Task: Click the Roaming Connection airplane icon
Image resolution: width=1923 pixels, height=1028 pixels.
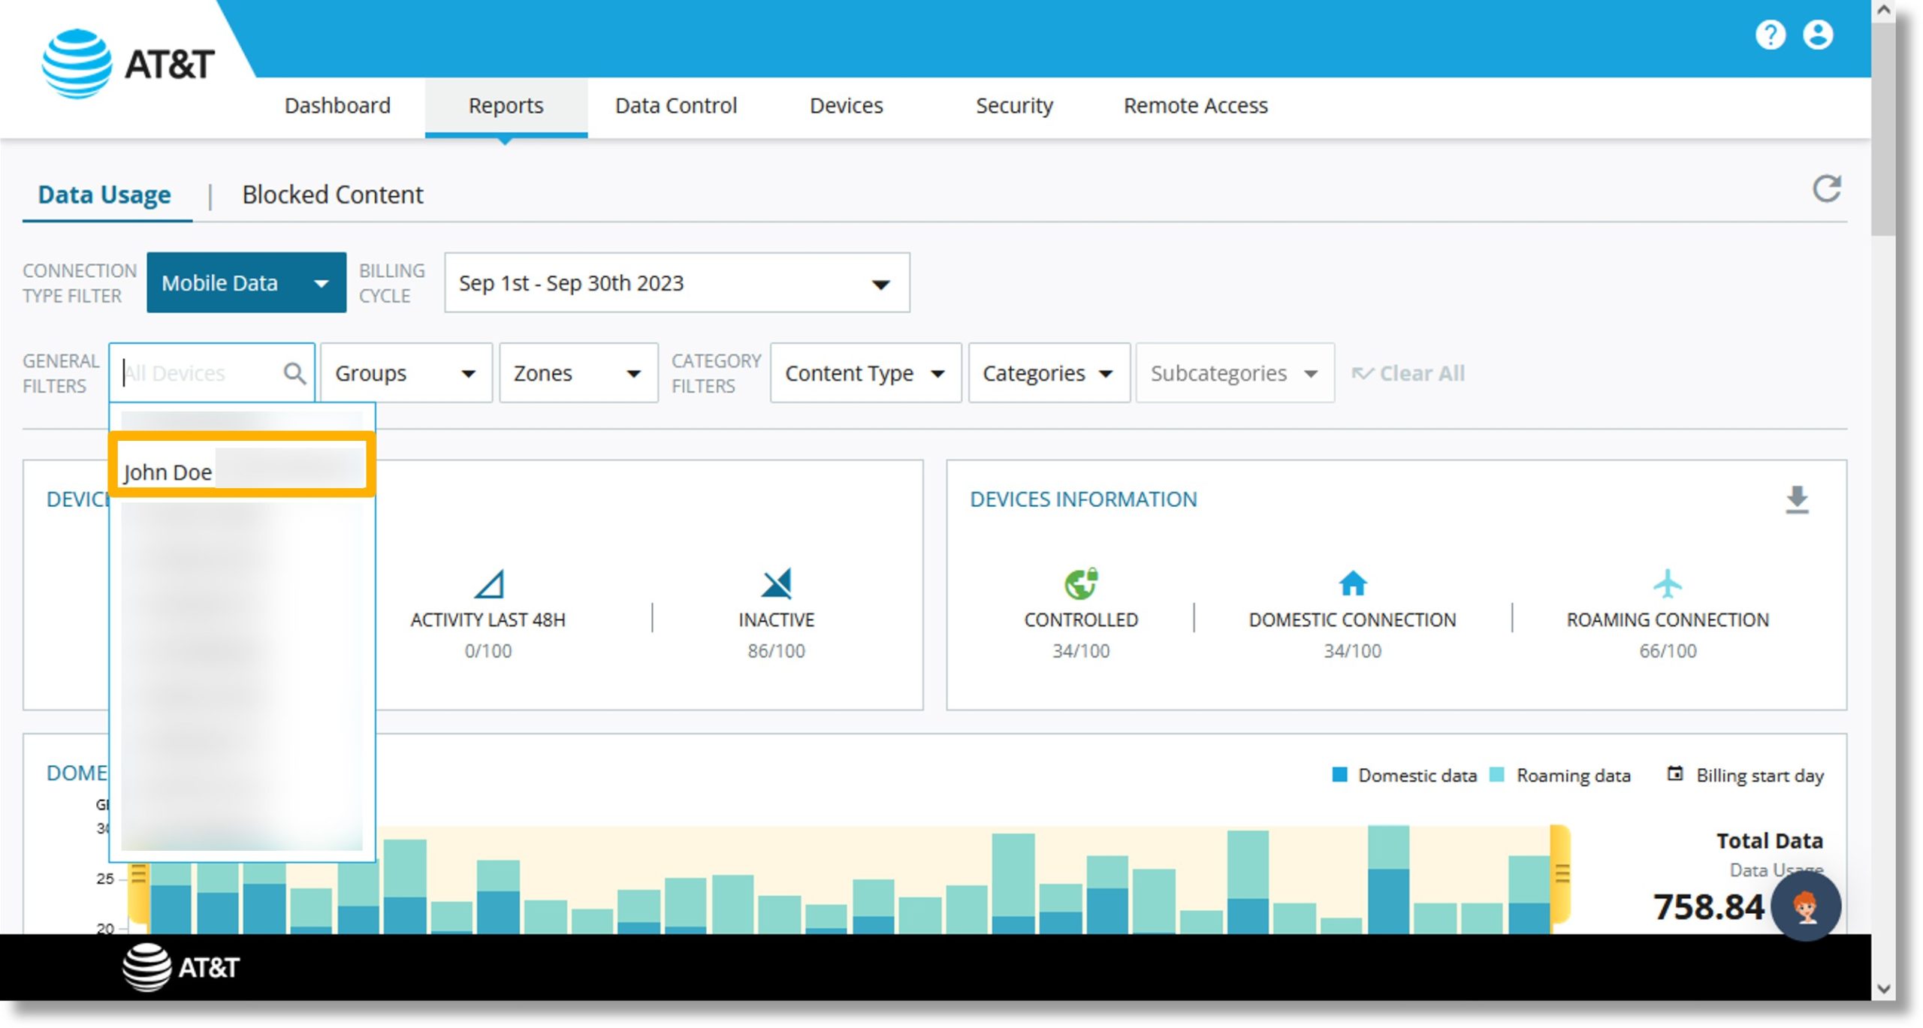Action: (x=1668, y=583)
